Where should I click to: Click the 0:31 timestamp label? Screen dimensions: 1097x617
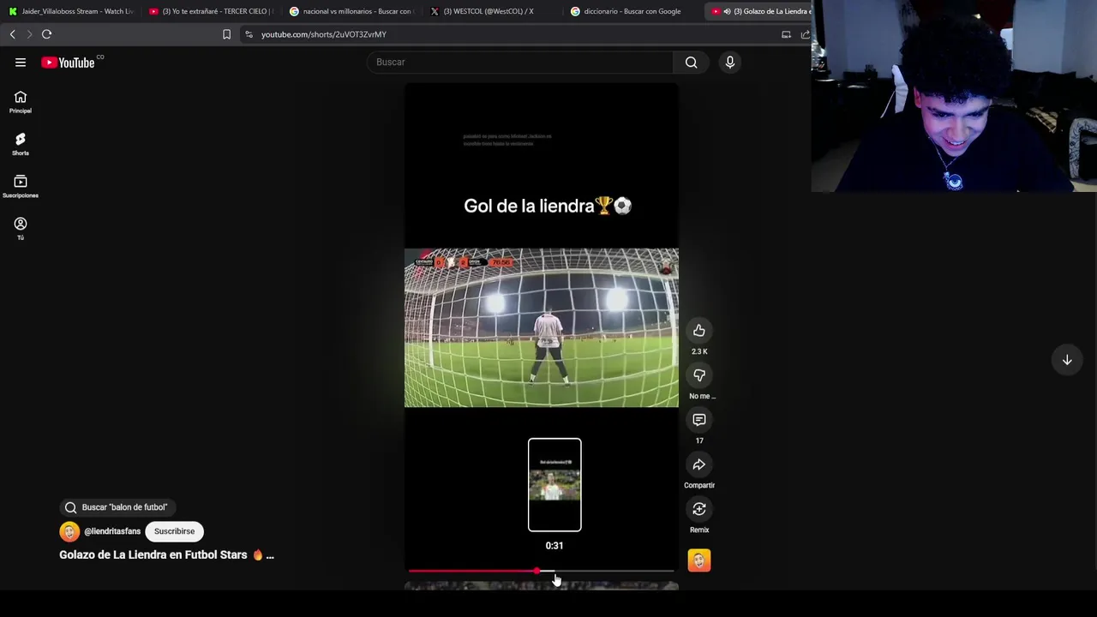point(554,546)
